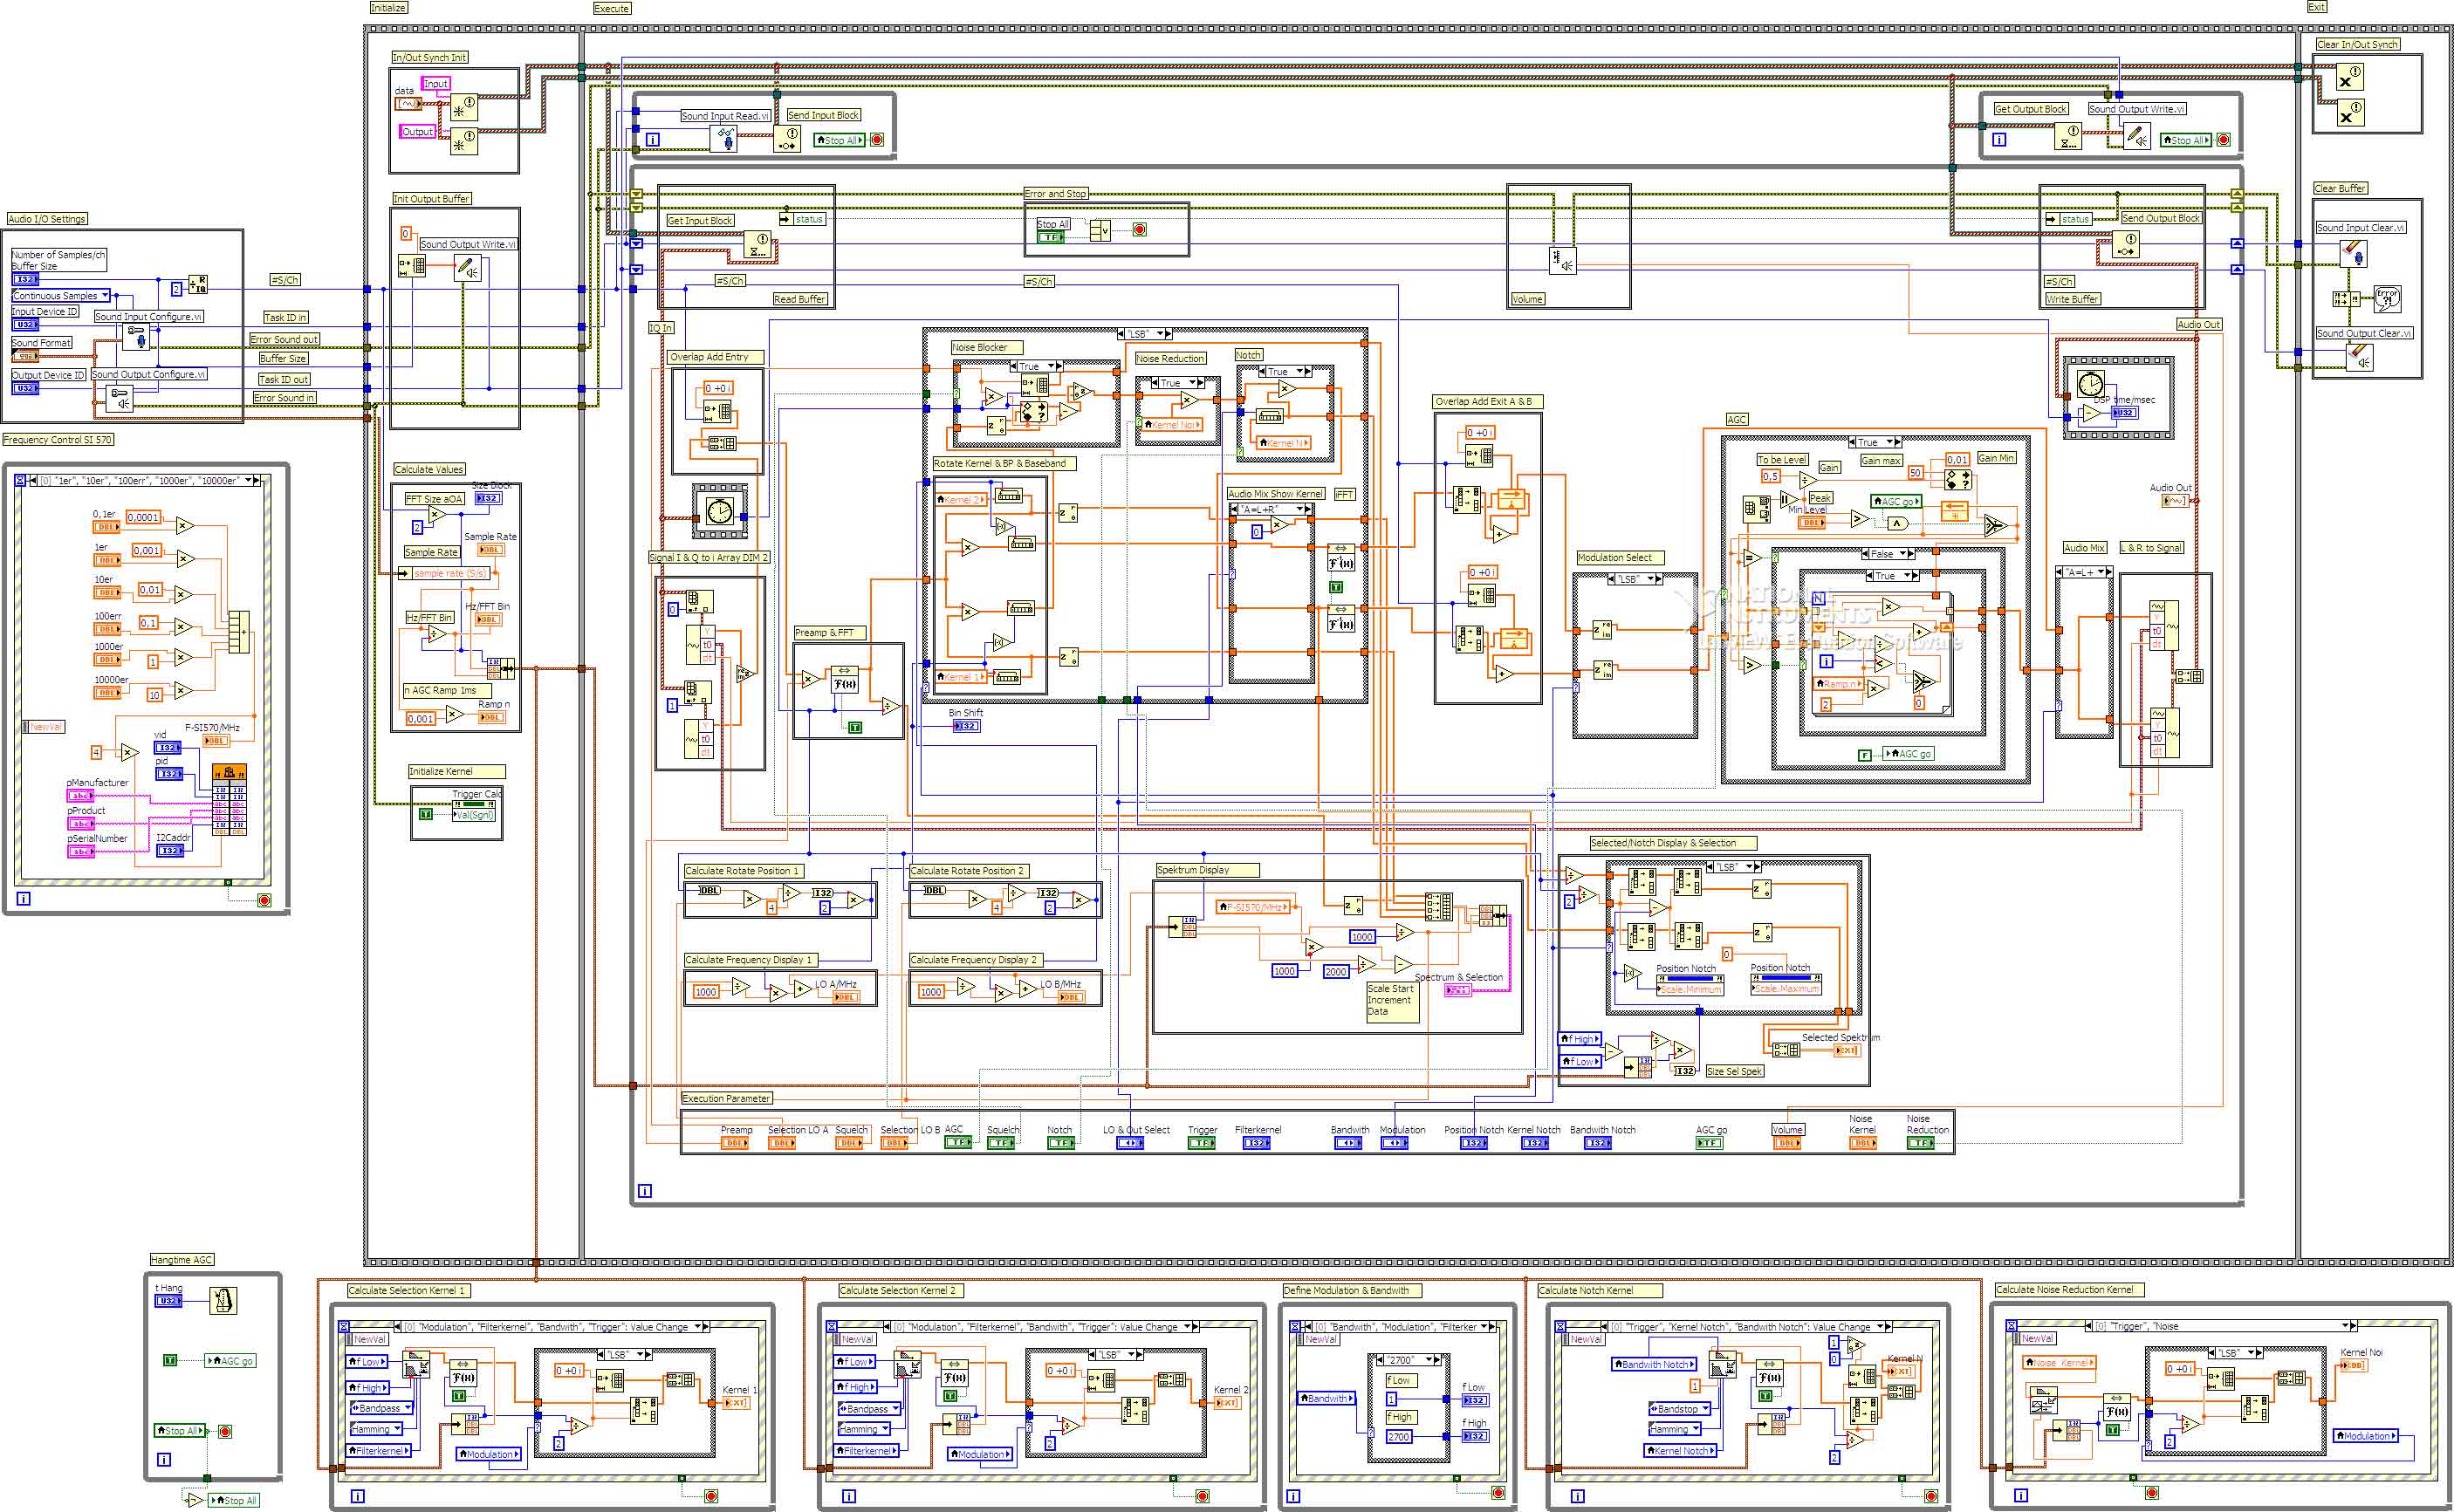Click the Sound Input Clear.vi icon

click(2353, 253)
